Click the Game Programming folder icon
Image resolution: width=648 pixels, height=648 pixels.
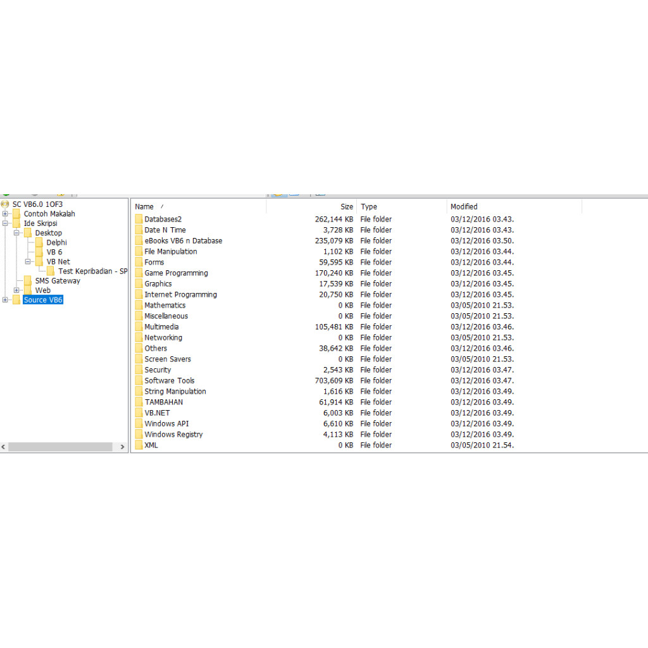click(x=139, y=273)
